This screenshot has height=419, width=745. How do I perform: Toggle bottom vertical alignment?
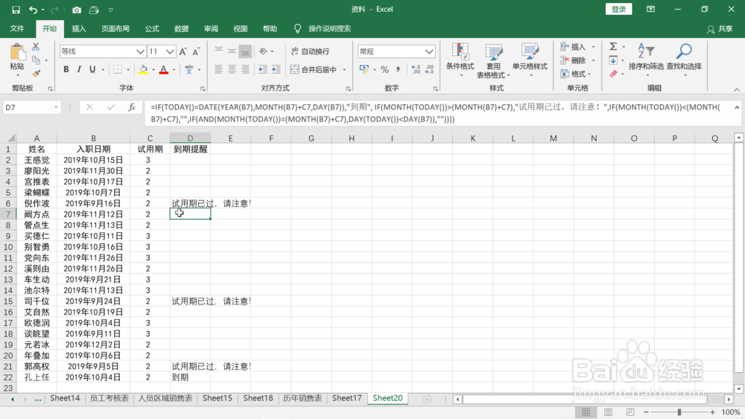(x=245, y=51)
